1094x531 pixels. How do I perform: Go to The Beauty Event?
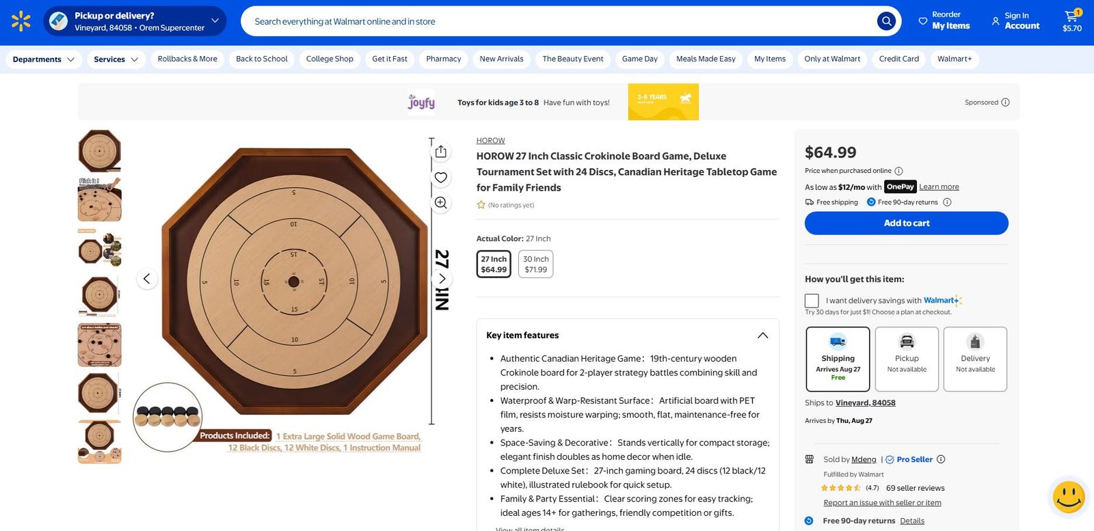pos(573,59)
